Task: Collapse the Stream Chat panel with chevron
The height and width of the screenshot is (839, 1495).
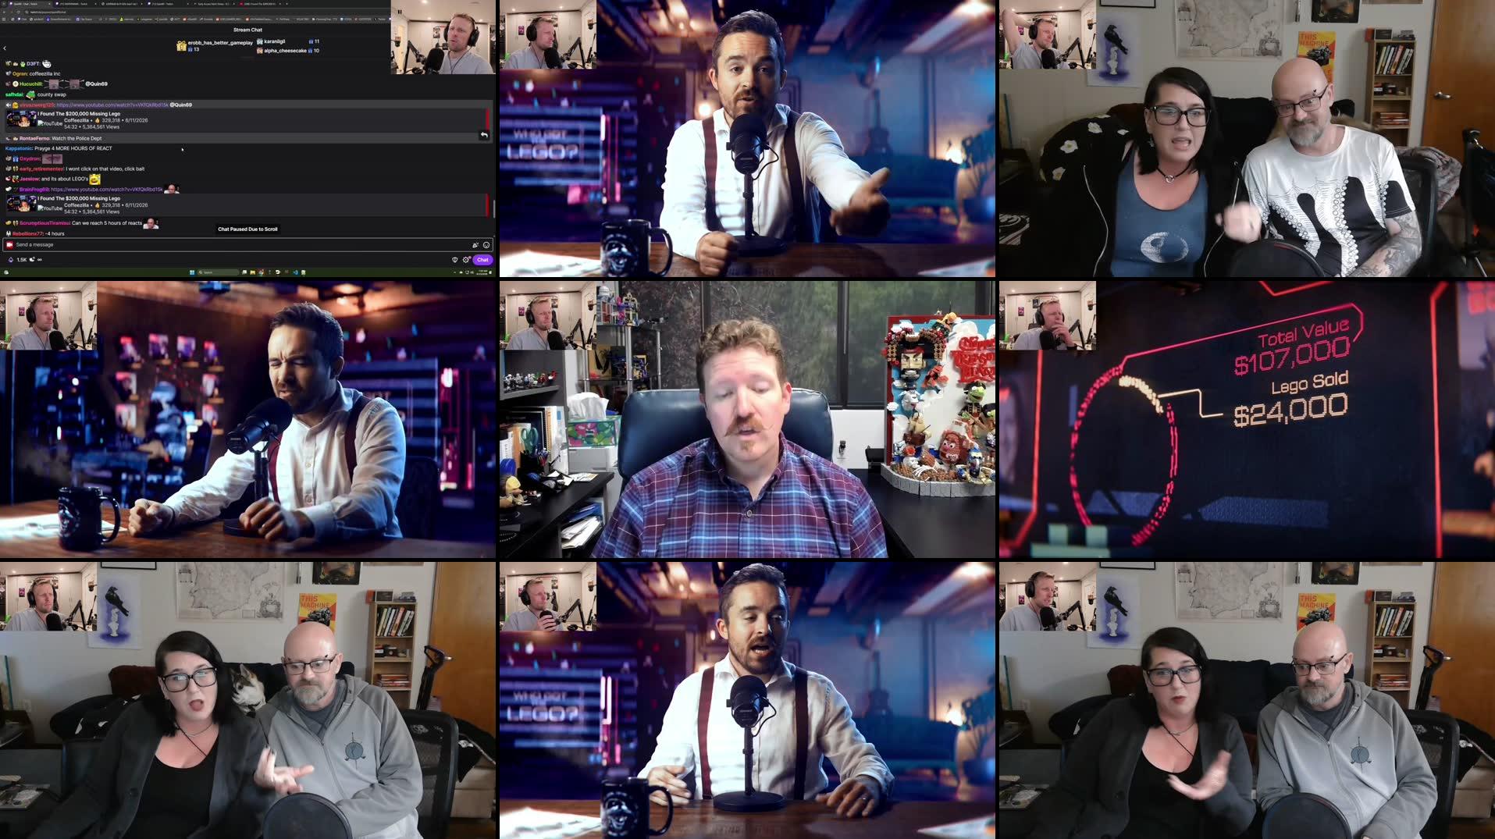Action: [x=5, y=48]
